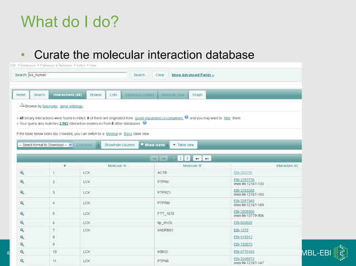Viewport: 356px width, 266px height.
Task: Click help icon beside other databases text
Action: [x=145, y=122]
